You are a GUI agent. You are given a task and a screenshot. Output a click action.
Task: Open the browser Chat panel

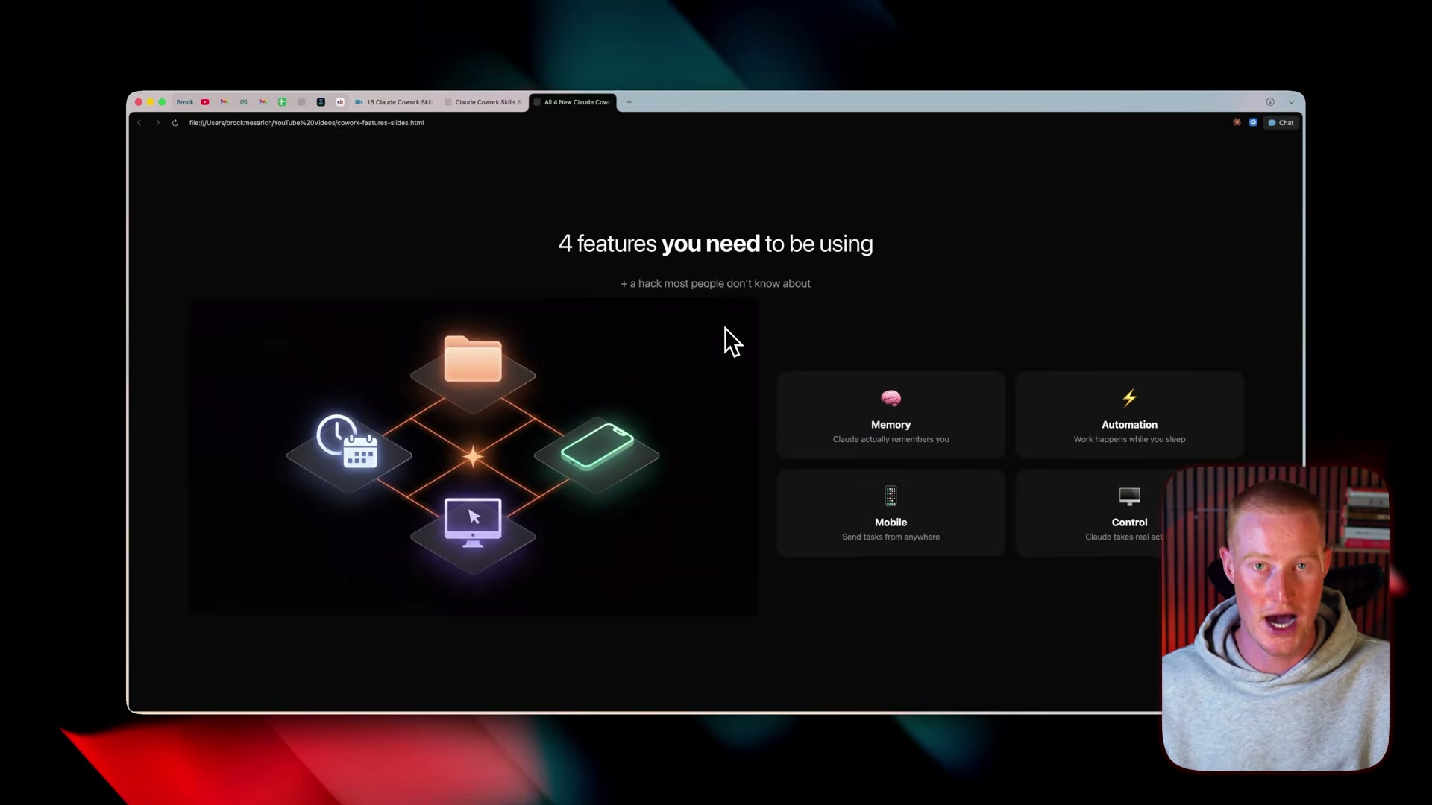point(1281,122)
